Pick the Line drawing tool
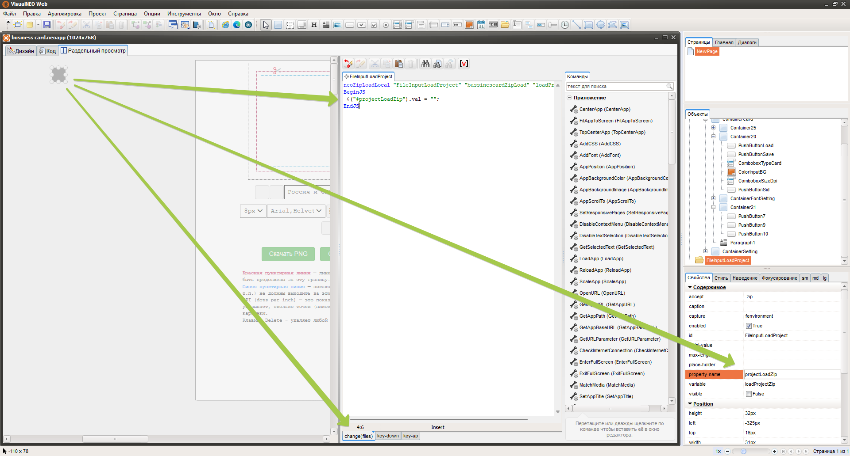The image size is (850, 456). (x=577, y=25)
